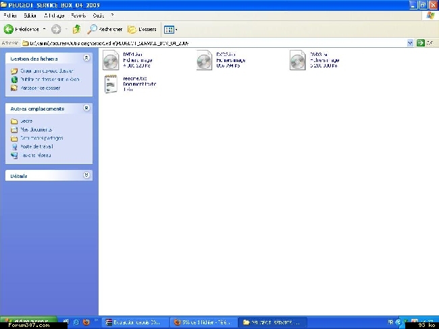Click the FR language indicator in the tray
This screenshot has width=439, height=329.
tap(390, 322)
